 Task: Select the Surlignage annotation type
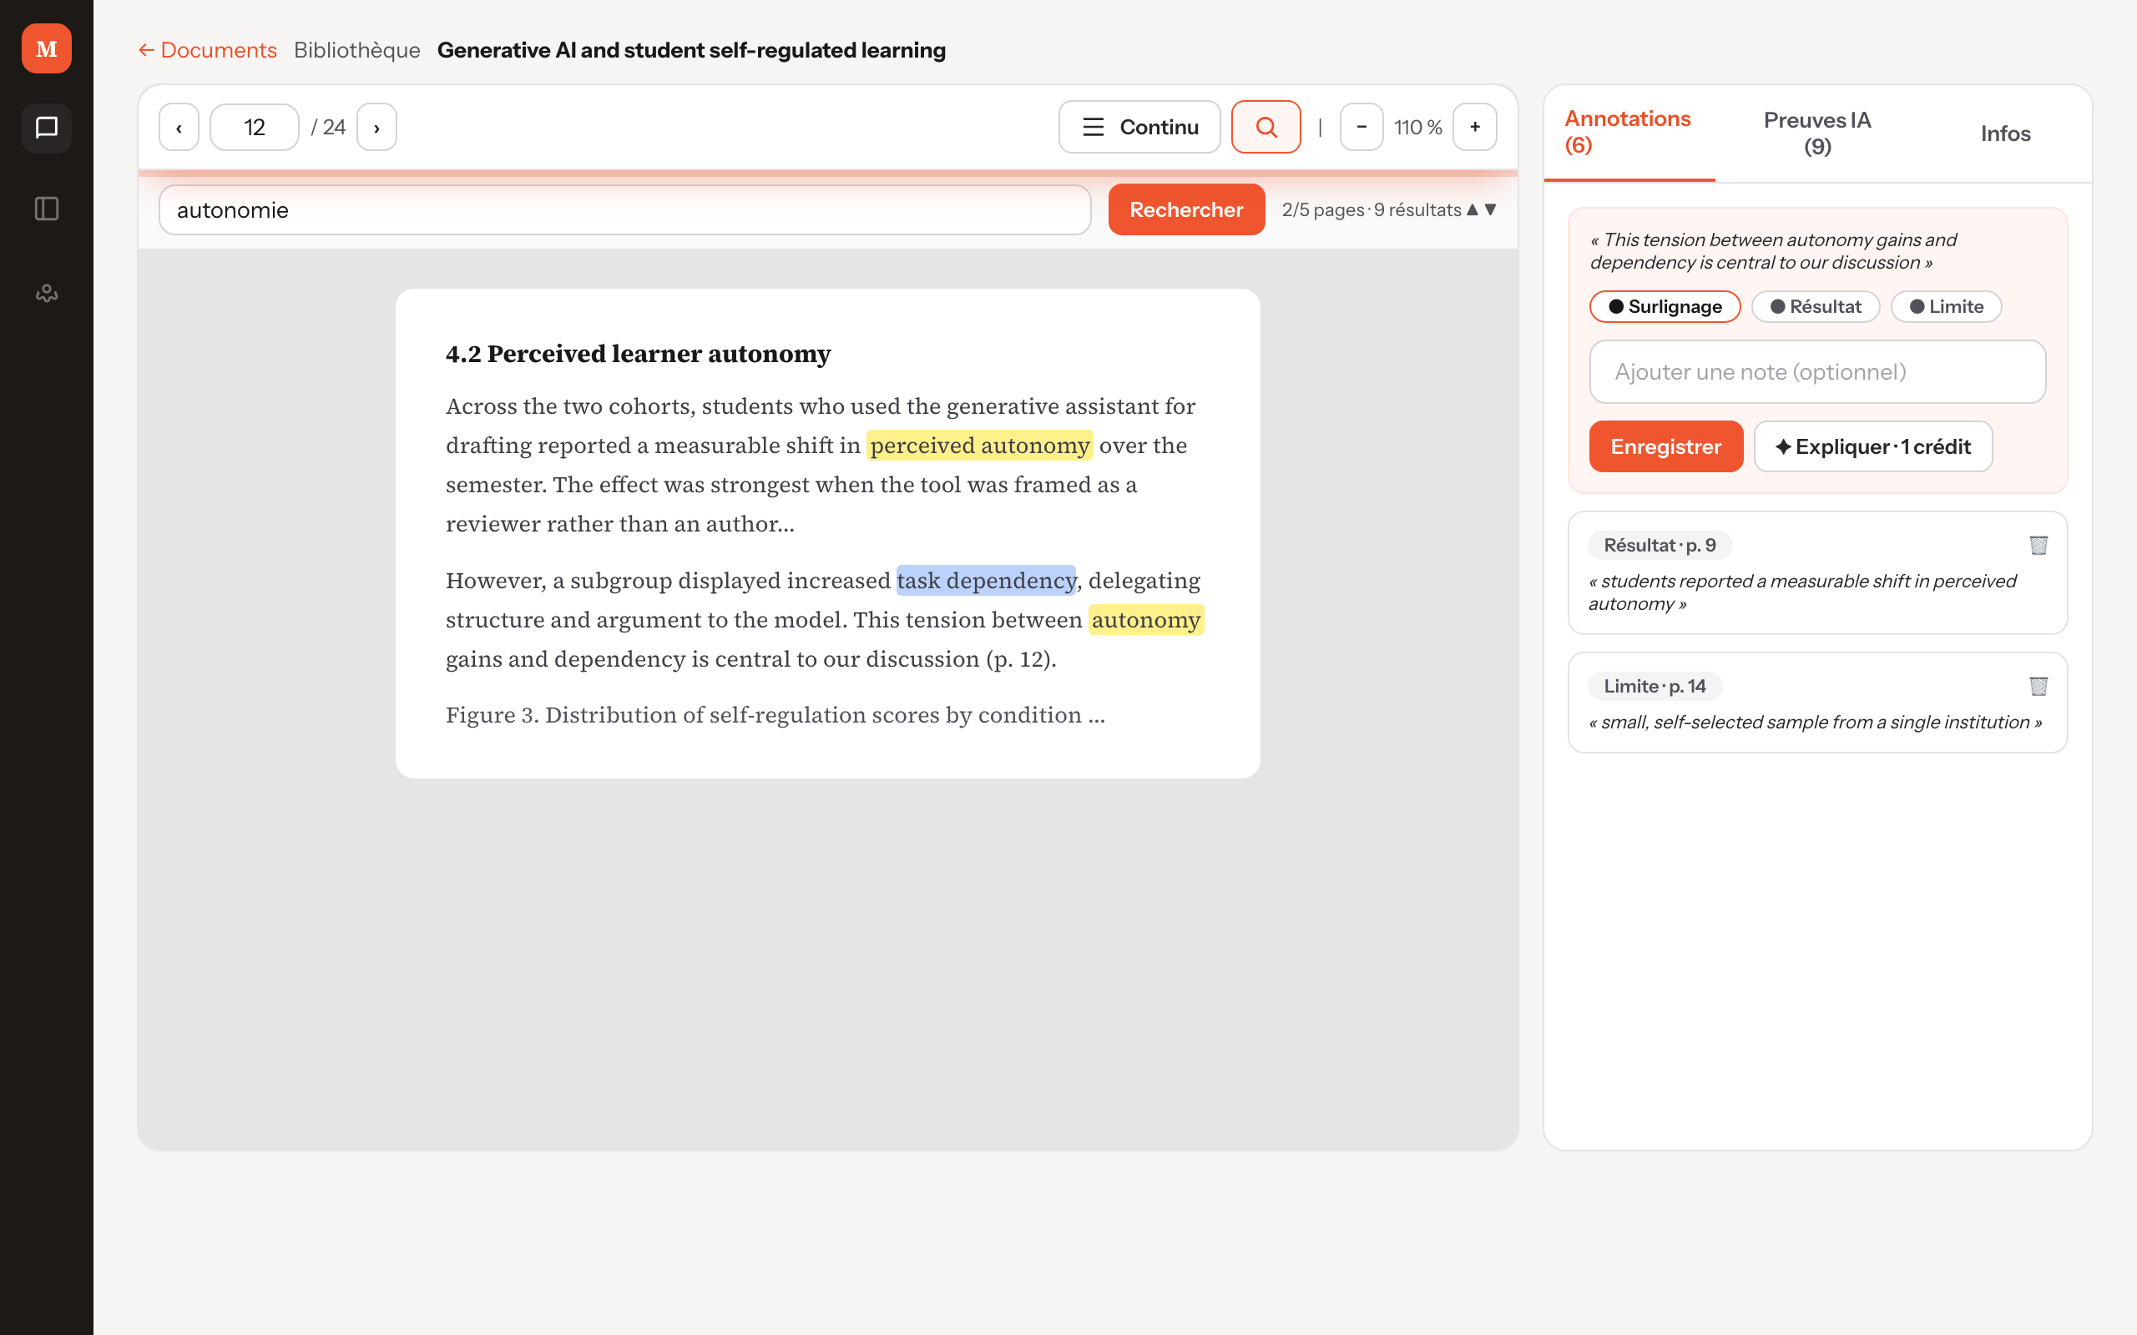pos(1665,306)
